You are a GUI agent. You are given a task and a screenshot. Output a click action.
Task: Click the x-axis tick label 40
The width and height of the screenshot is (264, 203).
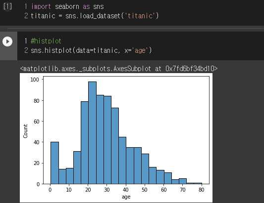tap(126, 190)
